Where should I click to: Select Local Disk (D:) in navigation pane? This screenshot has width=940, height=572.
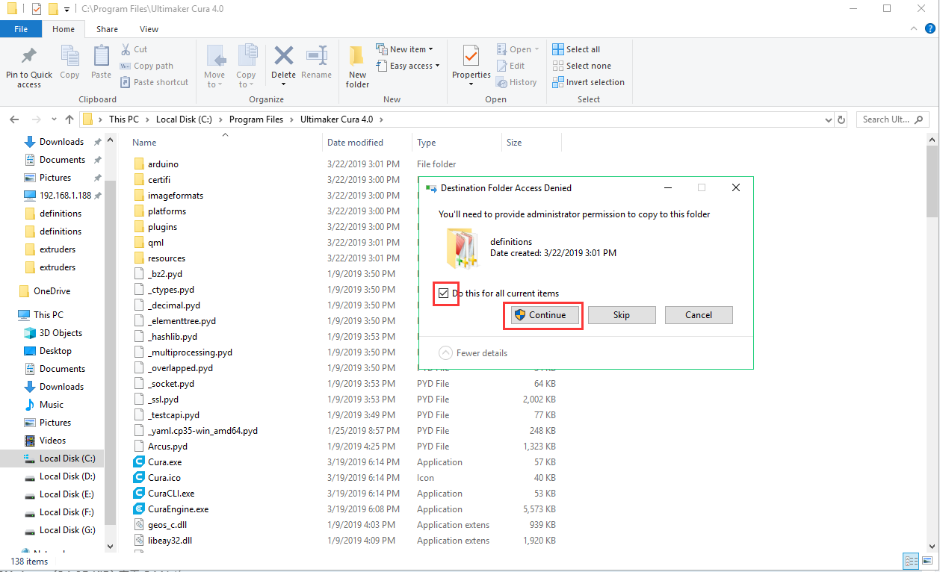pos(67,476)
